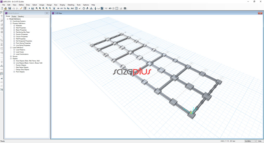Screen dimensions: 264x143
Task: Select Load Combinations tree item
Action: [x=22, y=54]
